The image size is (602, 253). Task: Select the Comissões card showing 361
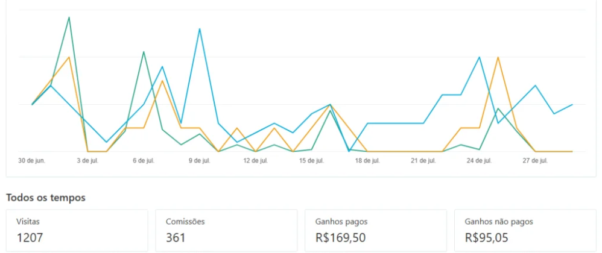pyautogui.click(x=226, y=230)
